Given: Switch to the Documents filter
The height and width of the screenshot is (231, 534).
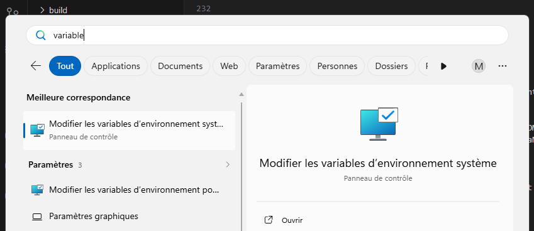Looking at the screenshot, I should (x=180, y=66).
